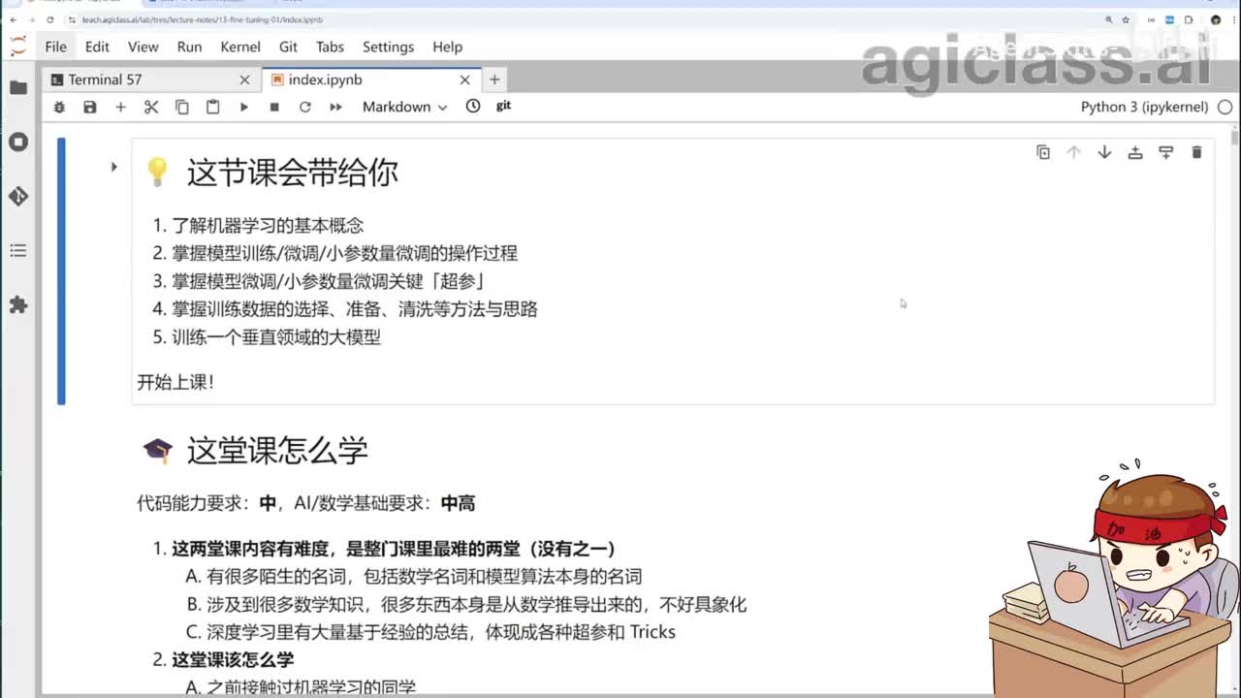This screenshot has width=1241, height=698.
Task: Collapse the 这节课会带给你 heading section
Action: (113, 167)
